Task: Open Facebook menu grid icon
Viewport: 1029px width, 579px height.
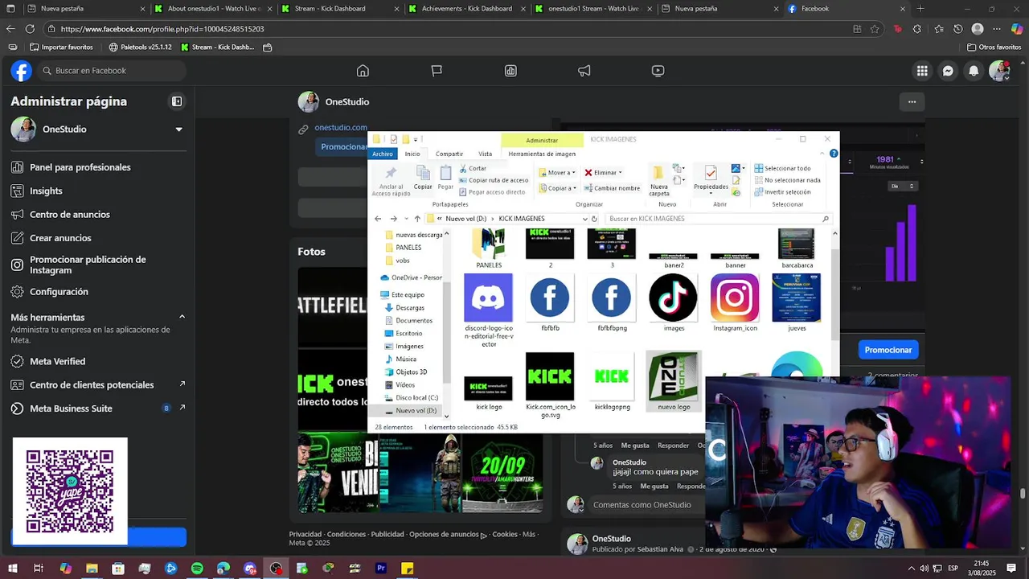Action: 922,71
